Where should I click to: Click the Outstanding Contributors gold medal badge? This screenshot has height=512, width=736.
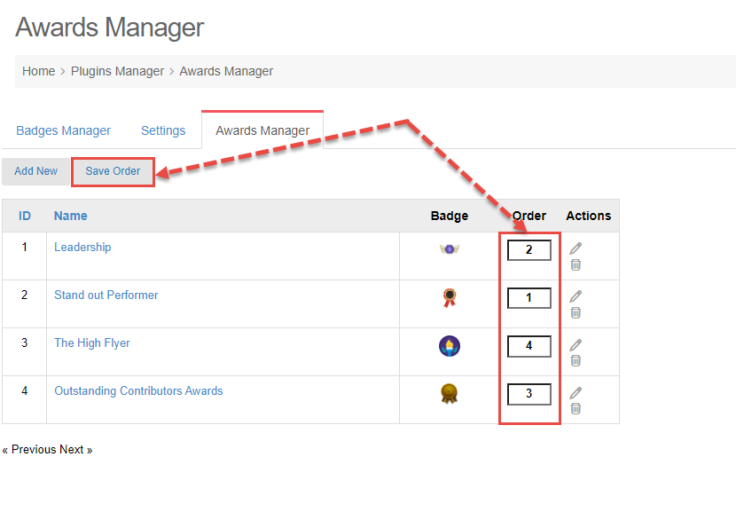click(450, 394)
